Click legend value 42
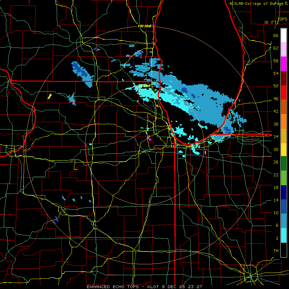Image resolution: width=289 pixels, height=289 pixels. coord(276,111)
